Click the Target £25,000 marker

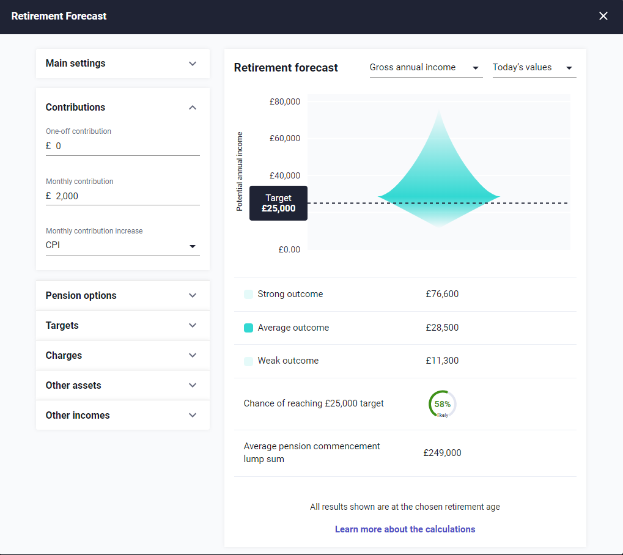[x=278, y=203]
